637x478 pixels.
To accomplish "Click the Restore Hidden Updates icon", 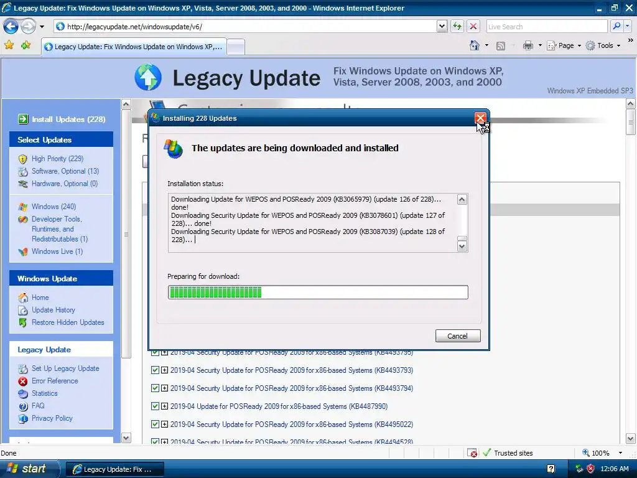I will pyautogui.click(x=23, y=322).
